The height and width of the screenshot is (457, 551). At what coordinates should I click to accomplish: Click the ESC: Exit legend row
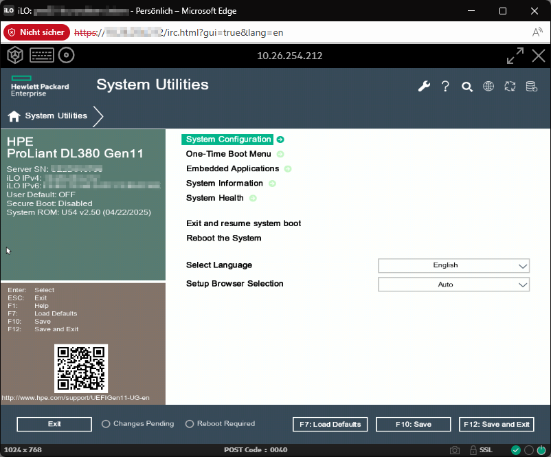click(27, 298)
